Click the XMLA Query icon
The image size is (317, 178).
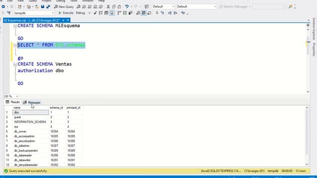[x=95, y=6]
